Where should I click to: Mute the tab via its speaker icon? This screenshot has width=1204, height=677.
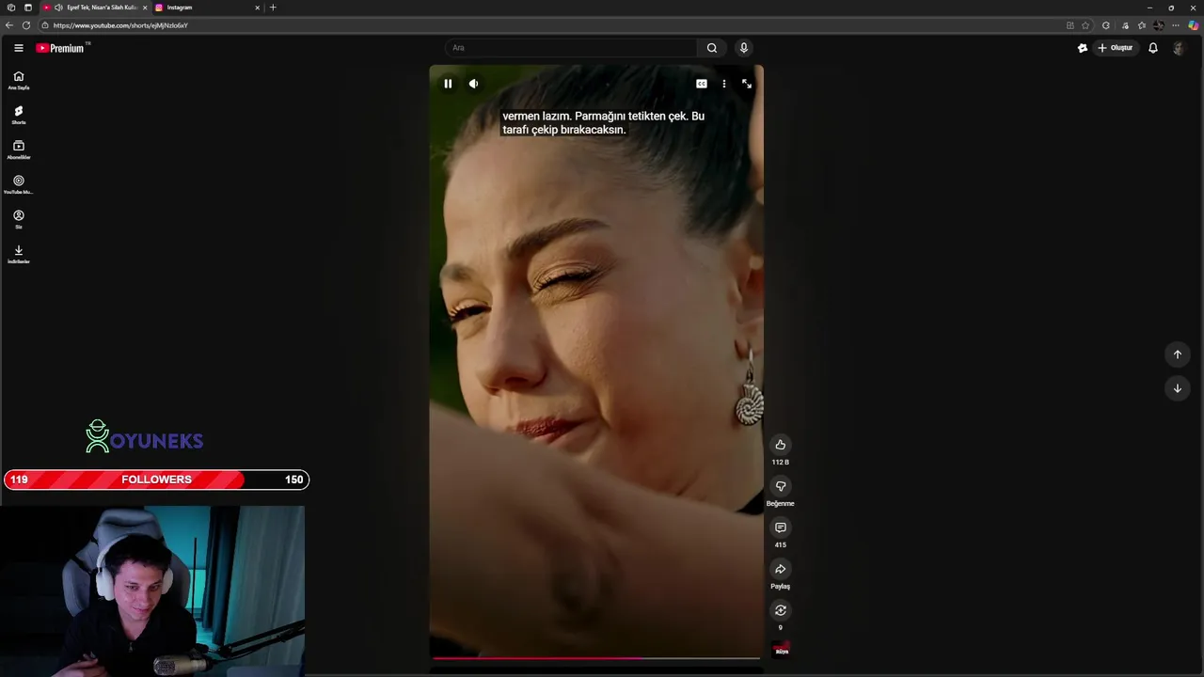[x=58, y=8]
